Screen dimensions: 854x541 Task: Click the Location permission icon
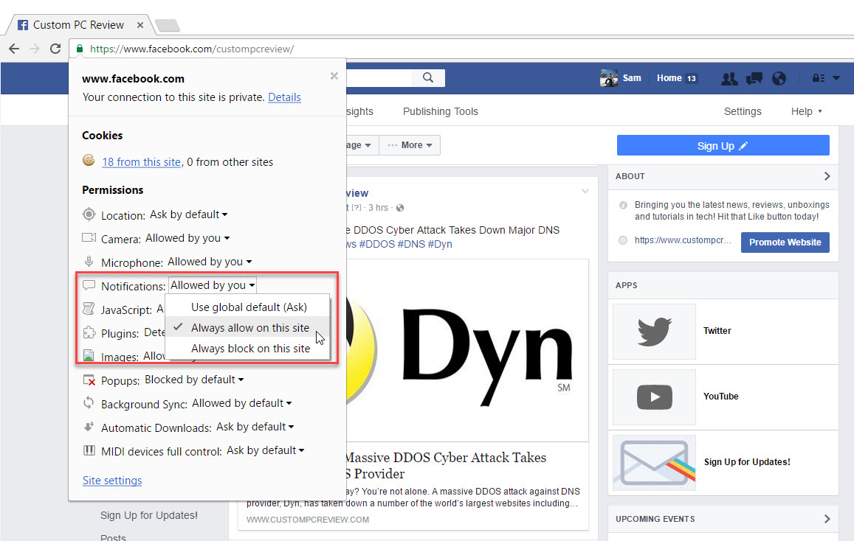[89, 214]
